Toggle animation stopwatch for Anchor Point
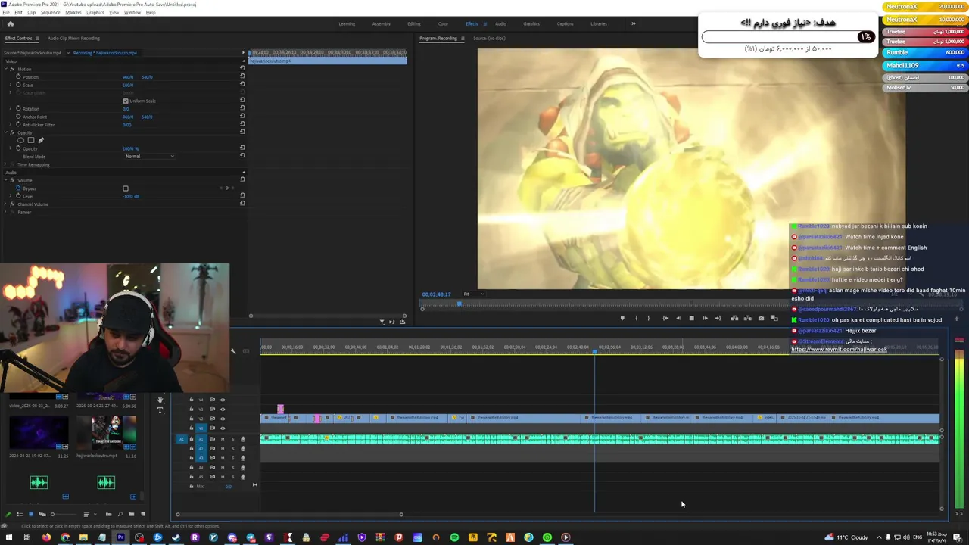969x545 pixels. 18,117
